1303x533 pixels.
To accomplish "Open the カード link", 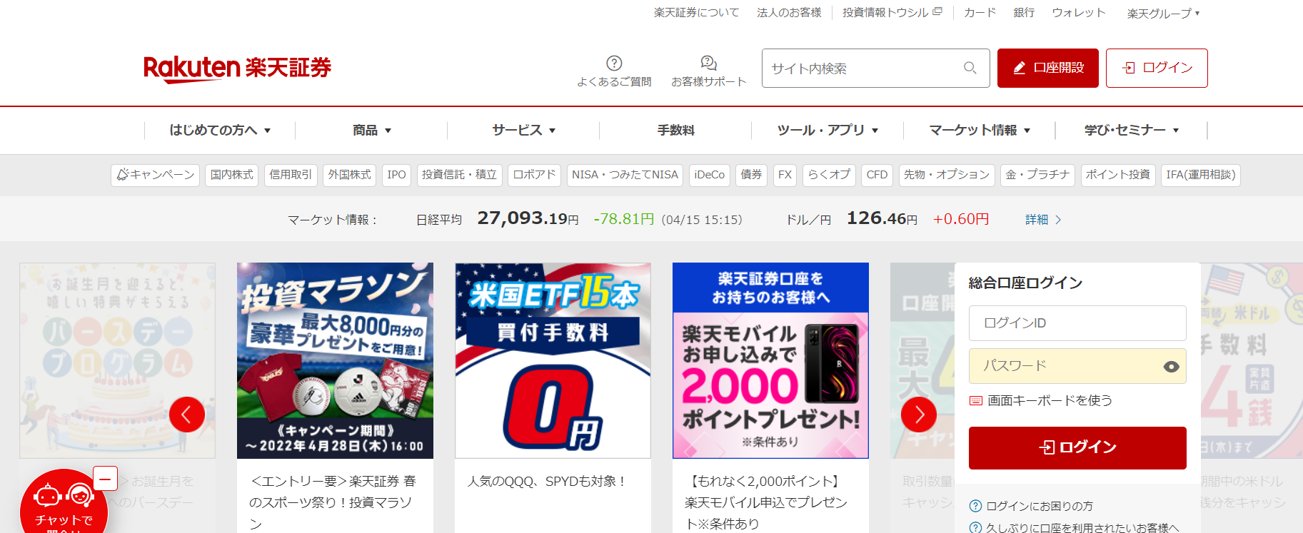I will [x=980, y=13].
